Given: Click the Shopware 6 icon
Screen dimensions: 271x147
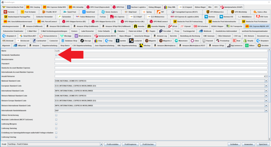Looking at the screenshot, I should (x=4, y=36).
